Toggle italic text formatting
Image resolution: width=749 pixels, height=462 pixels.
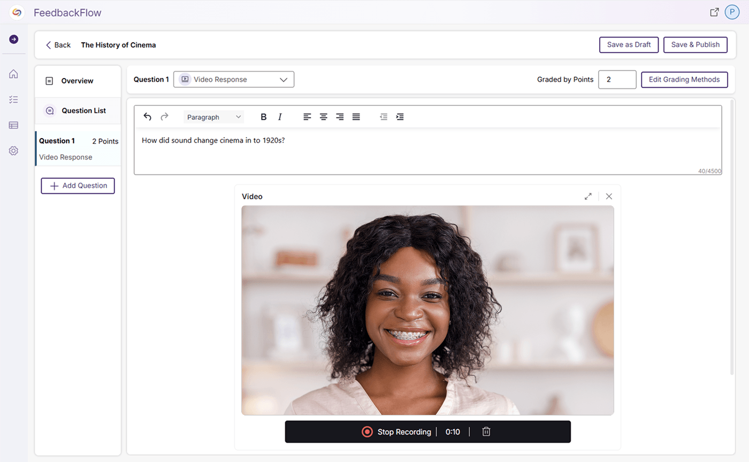279,117
